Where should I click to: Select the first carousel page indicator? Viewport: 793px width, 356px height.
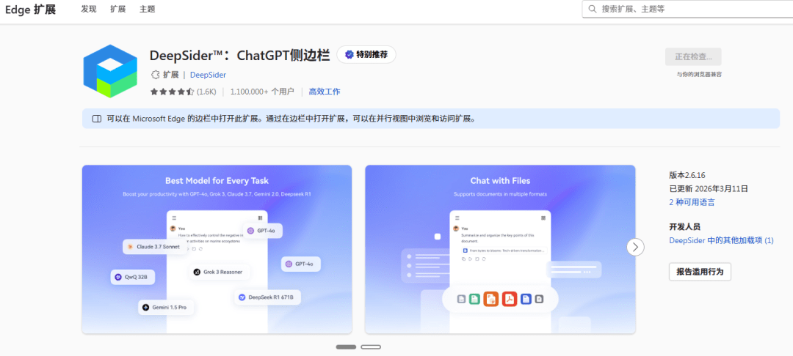click(x=346, y=347)
